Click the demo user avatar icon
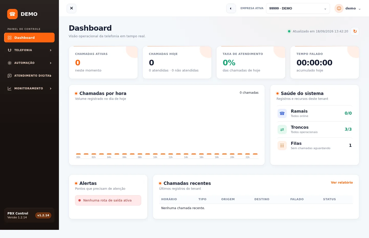The width and height of the screenshot is (369, 238). [x=339, y=8]
